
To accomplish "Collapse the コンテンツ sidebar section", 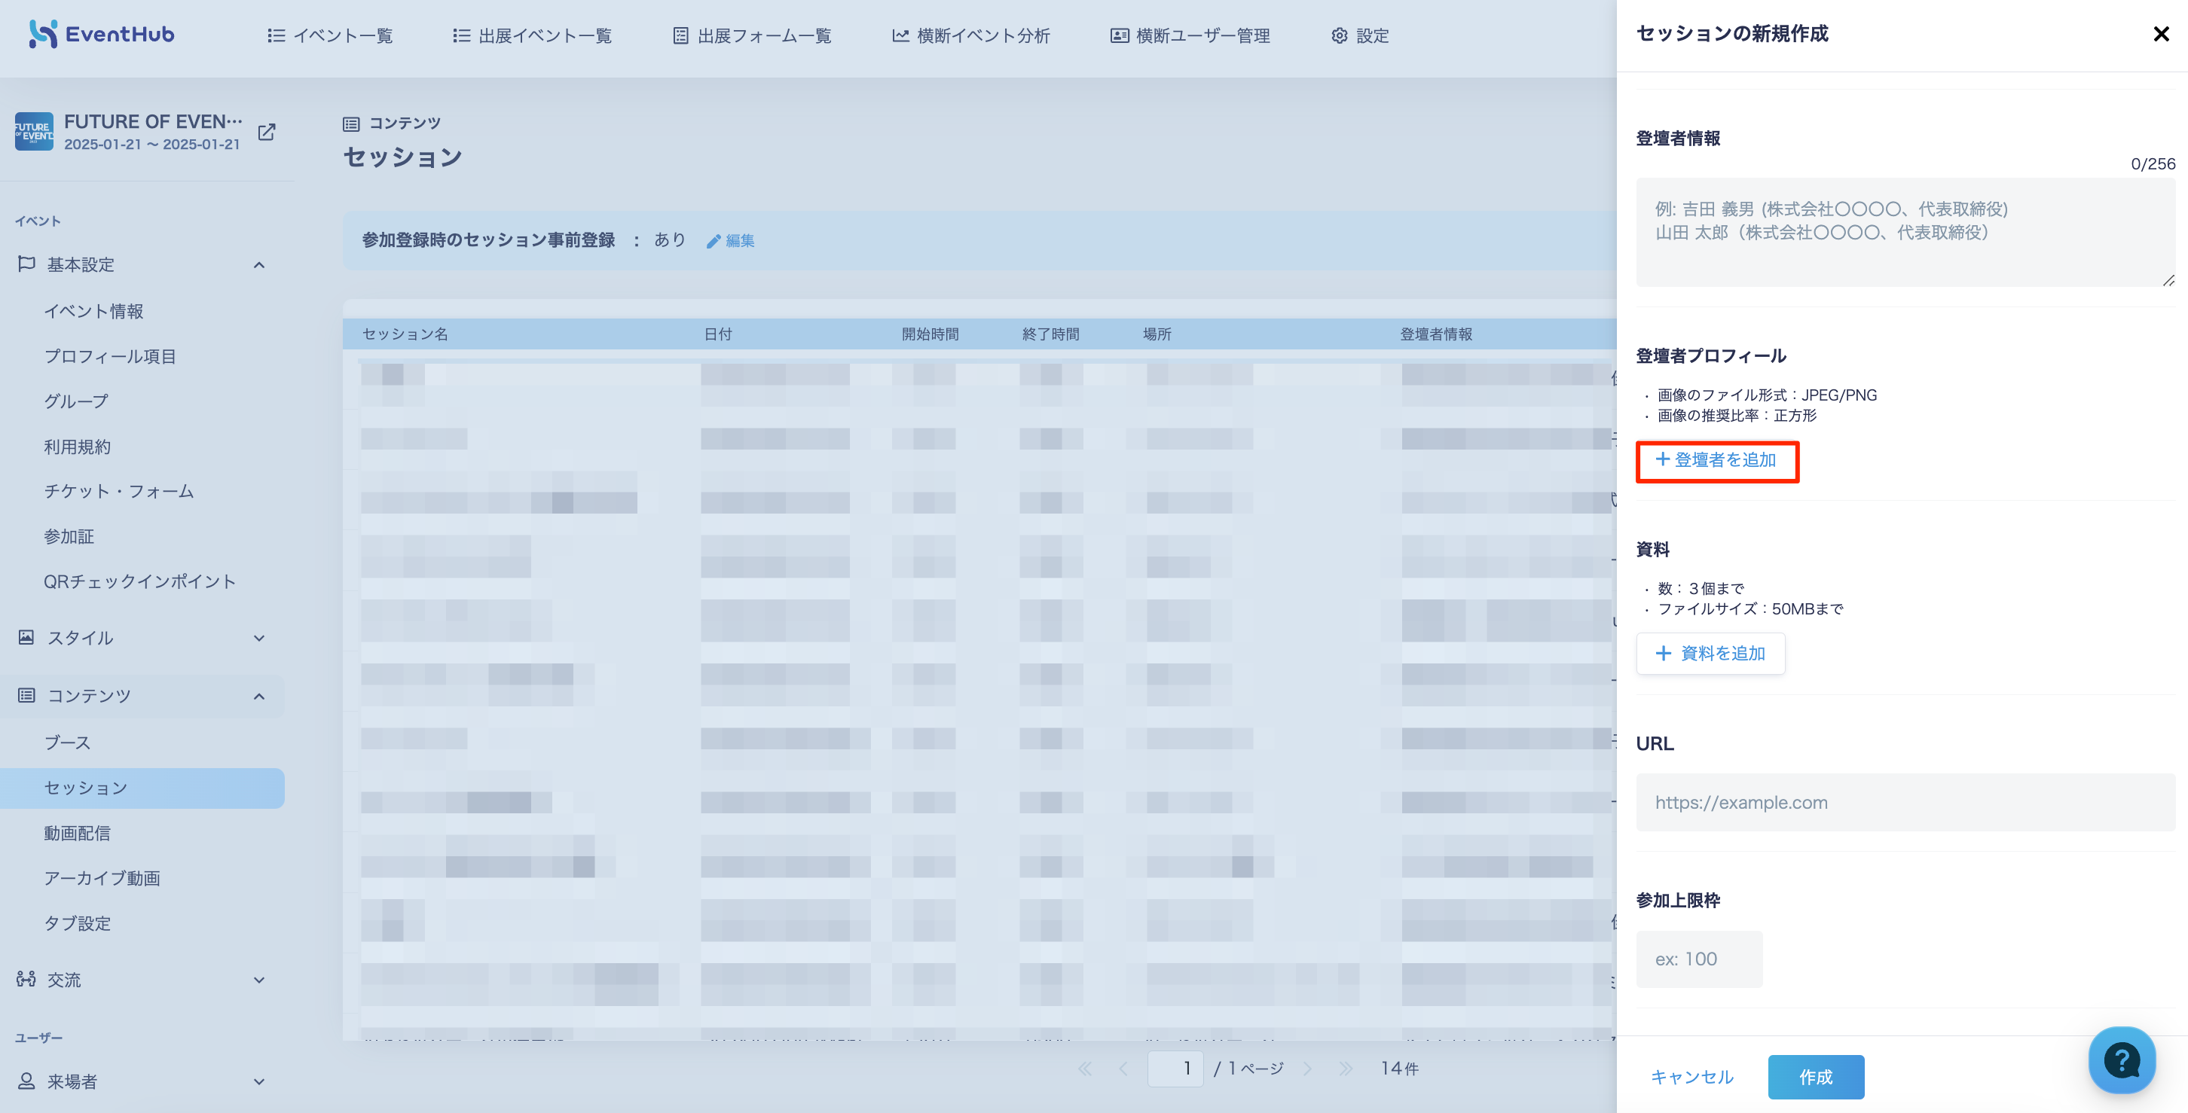I will pos(142,696).
